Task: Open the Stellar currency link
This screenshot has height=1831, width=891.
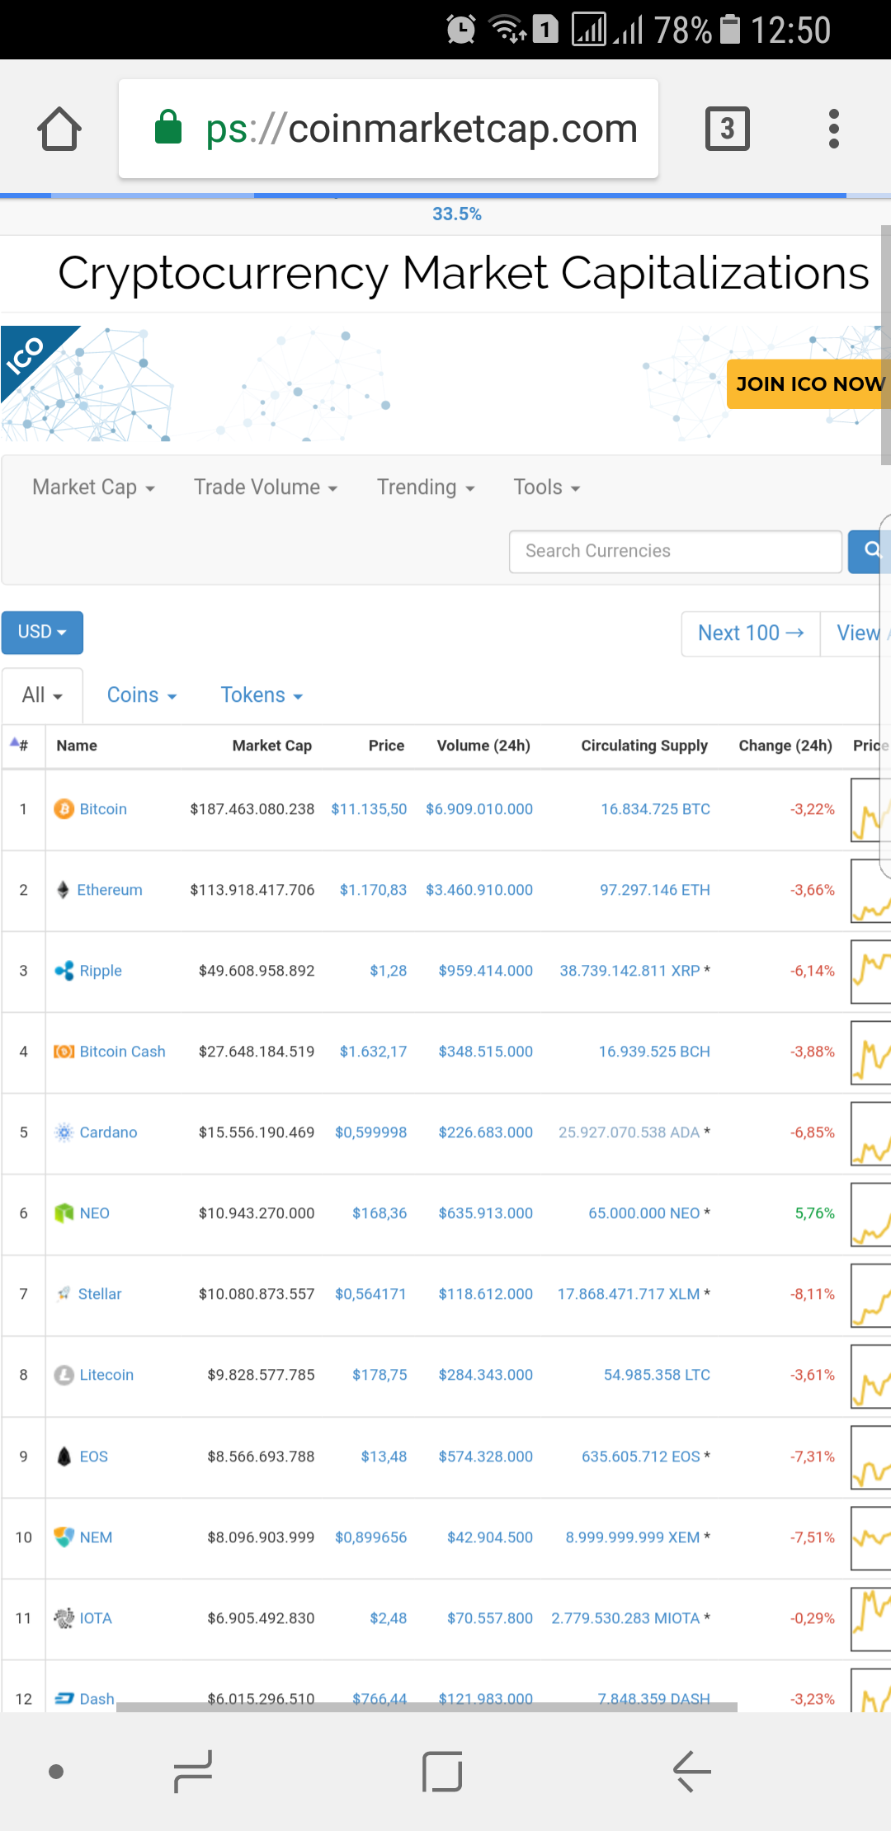Action: coord(100,1294)
